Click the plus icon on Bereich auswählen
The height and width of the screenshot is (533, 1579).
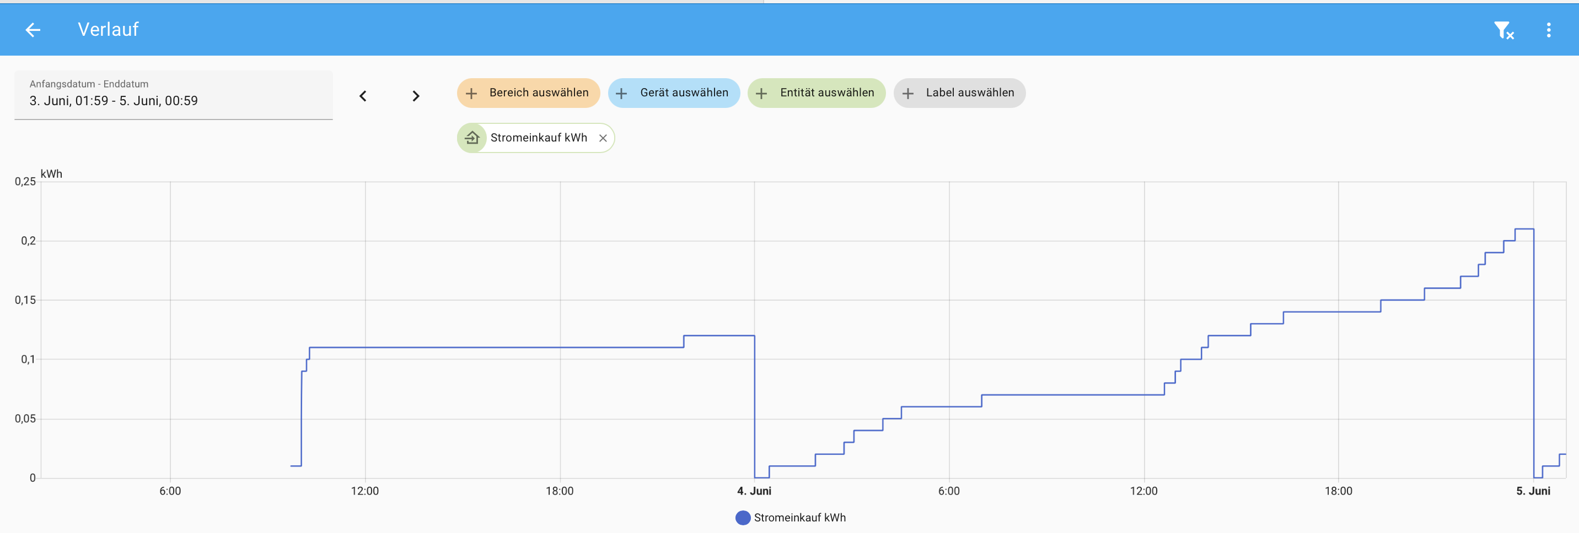coord(471,93)
